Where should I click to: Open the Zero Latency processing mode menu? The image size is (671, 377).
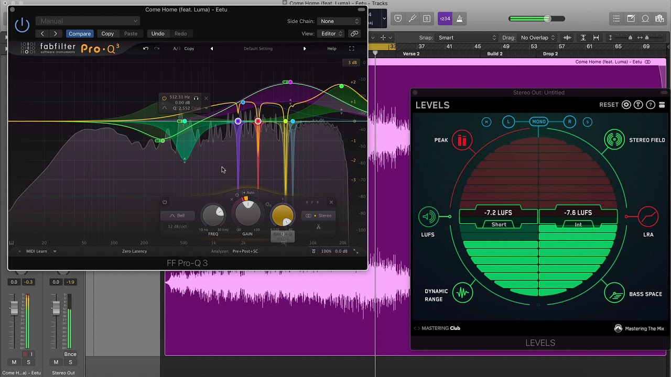point(135,251)
